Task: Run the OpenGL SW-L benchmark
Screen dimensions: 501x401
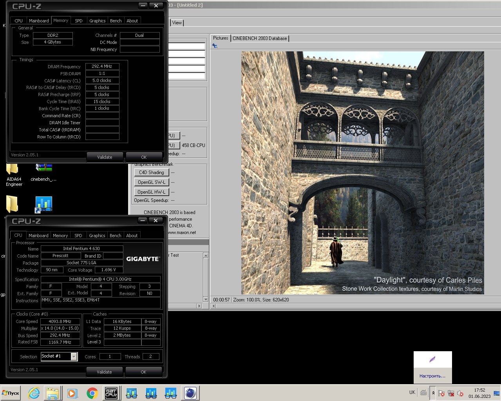Action: pos(152,182)
